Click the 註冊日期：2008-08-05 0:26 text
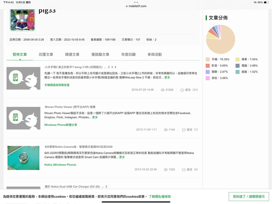Image resolution: width=272 pixels, height=204 pixels. (27, 40)
